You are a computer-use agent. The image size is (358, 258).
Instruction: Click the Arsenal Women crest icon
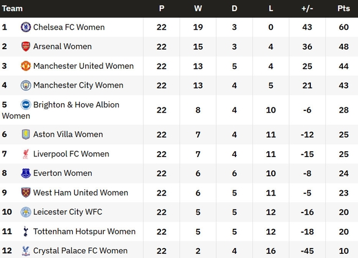tap(26, 46)
